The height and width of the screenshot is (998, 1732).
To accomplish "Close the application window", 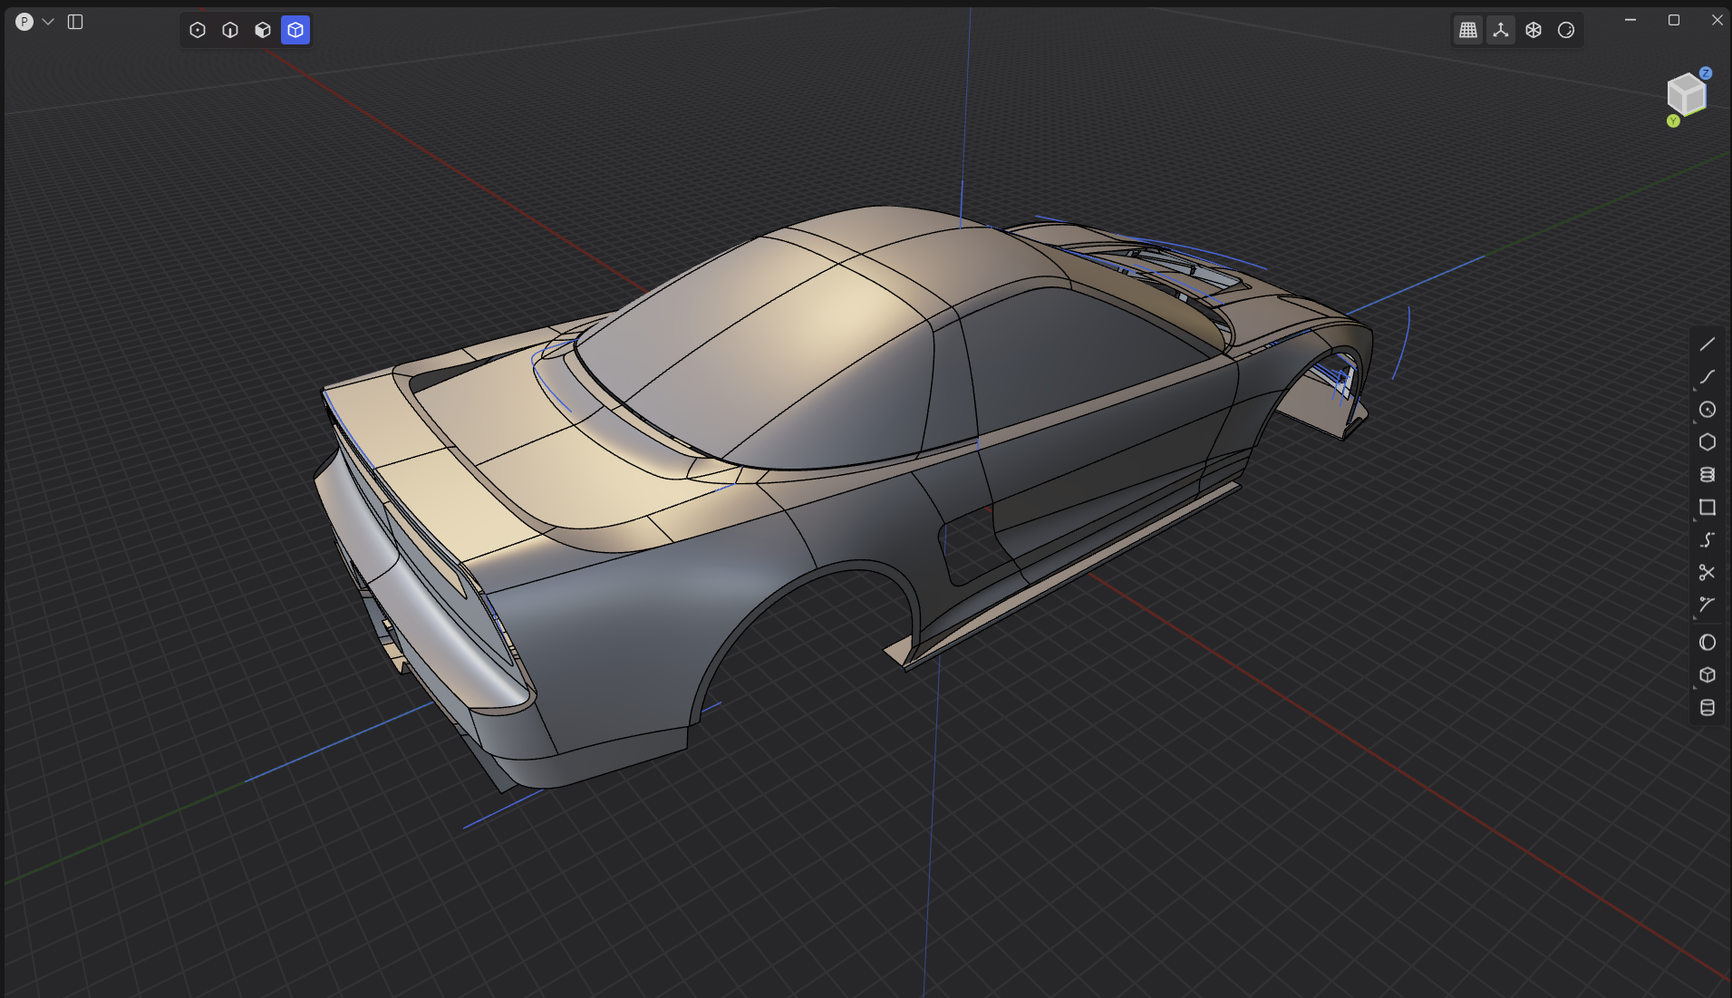I will [x=1717, y=20].
